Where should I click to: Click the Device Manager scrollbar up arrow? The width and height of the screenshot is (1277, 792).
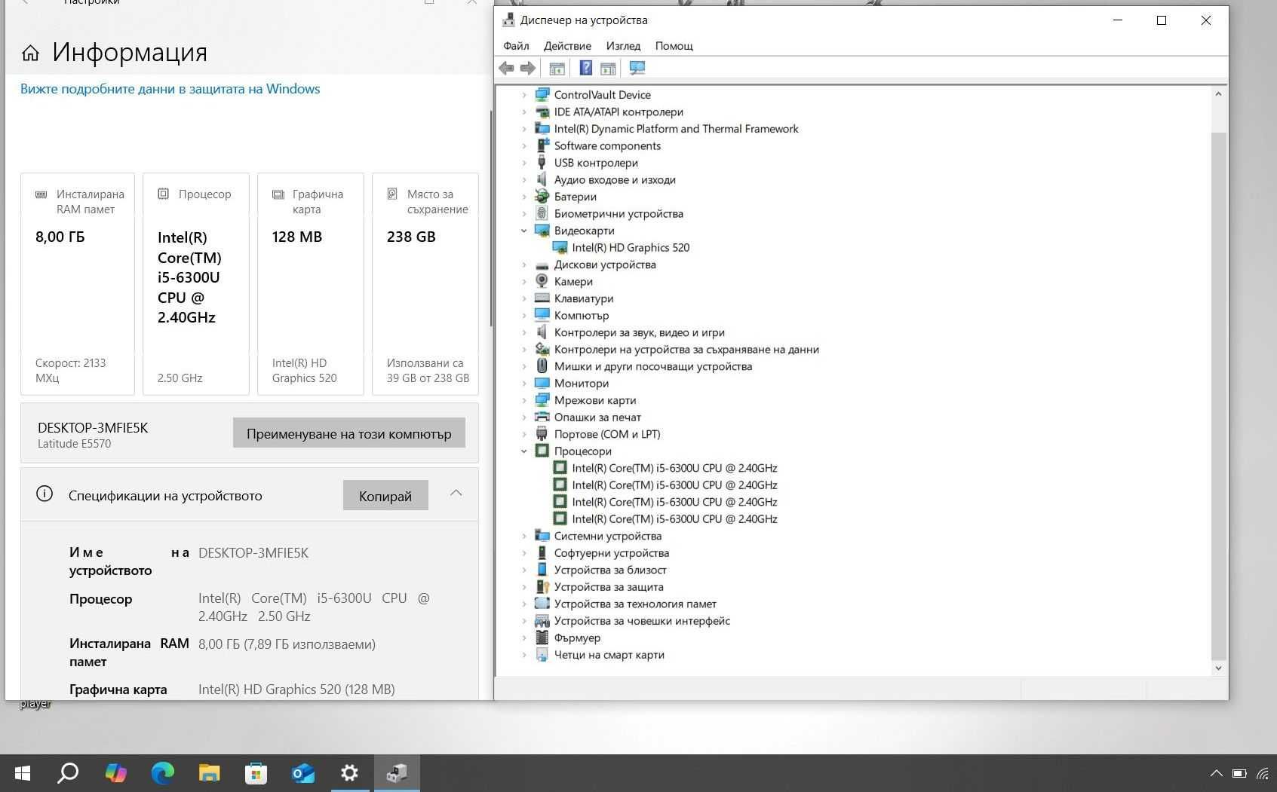click(1218, 94)
